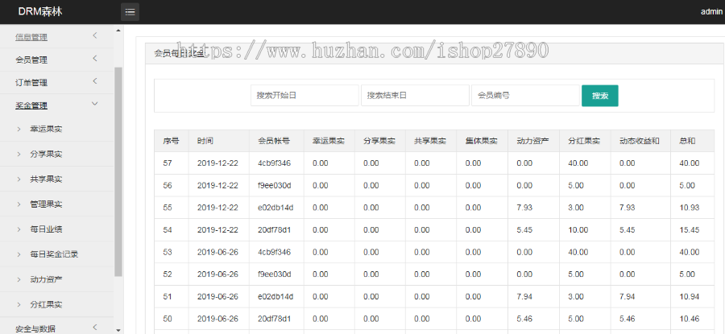Go to 幸运果实 page in sidebar
Image resolution: width=725 pixels, height=334 pixels.
tap(46, 130)
